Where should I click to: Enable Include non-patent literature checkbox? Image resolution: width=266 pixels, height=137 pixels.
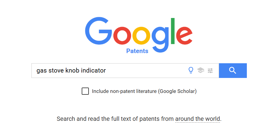(85, 91)
